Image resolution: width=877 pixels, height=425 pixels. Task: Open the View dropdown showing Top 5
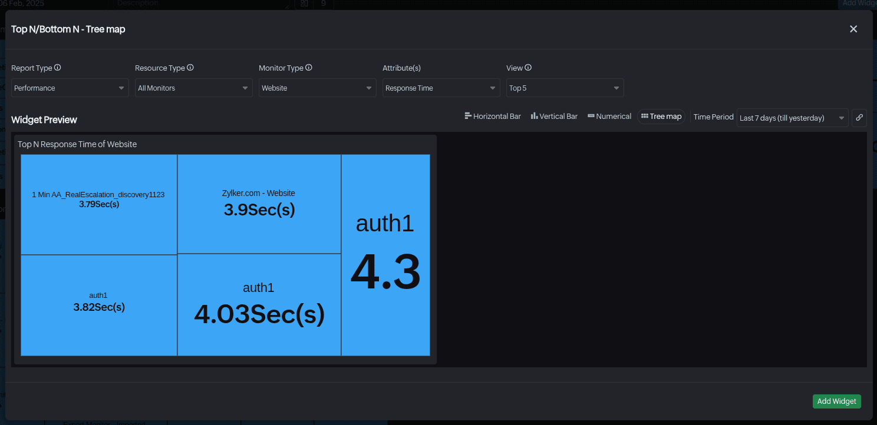[x=565, y=88]
